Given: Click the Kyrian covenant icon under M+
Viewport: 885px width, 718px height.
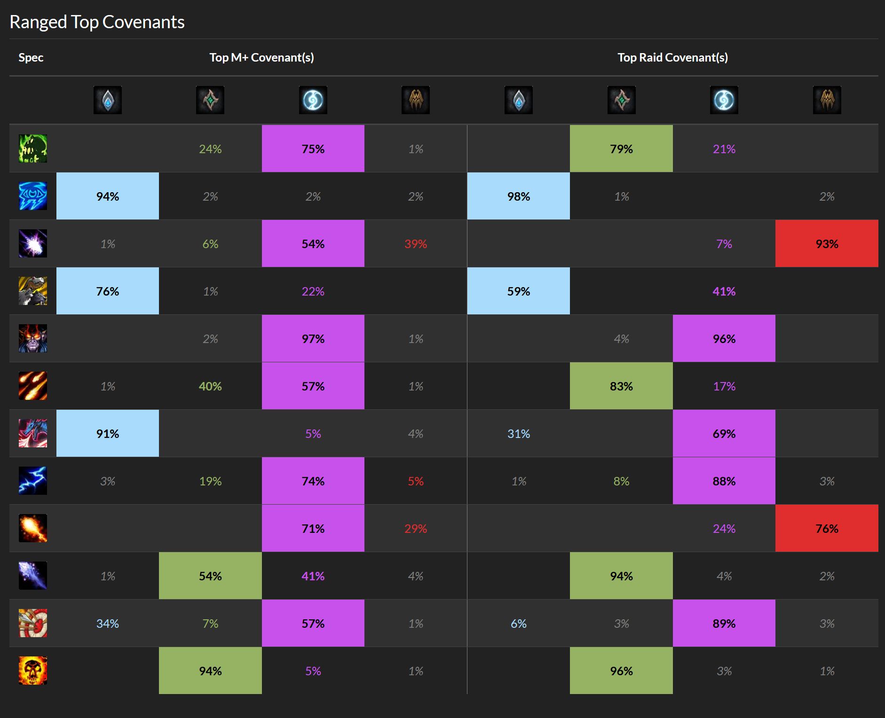Looking at the screenshot, I should coord(108,100).
